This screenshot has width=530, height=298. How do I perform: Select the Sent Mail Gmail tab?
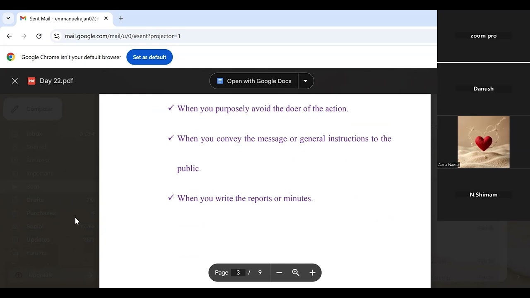tap(64, 18)
